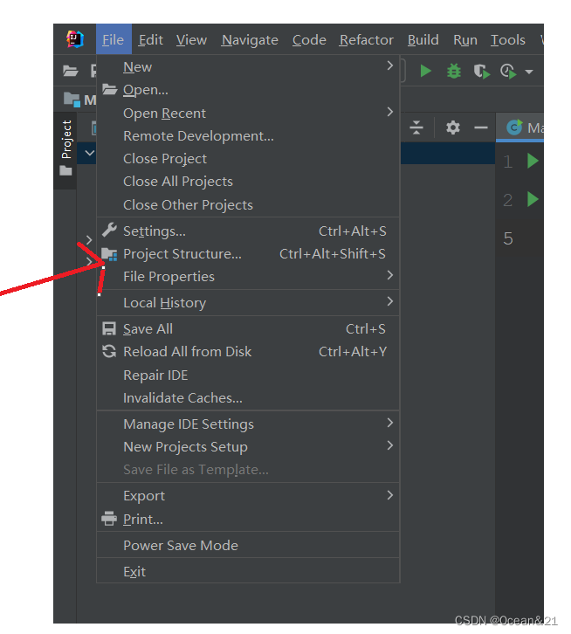
Task: Select the Ma editor file tab
Action: [x=520, y=127]
